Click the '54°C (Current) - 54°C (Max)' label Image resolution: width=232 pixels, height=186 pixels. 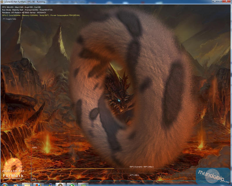tap(142, 167)
